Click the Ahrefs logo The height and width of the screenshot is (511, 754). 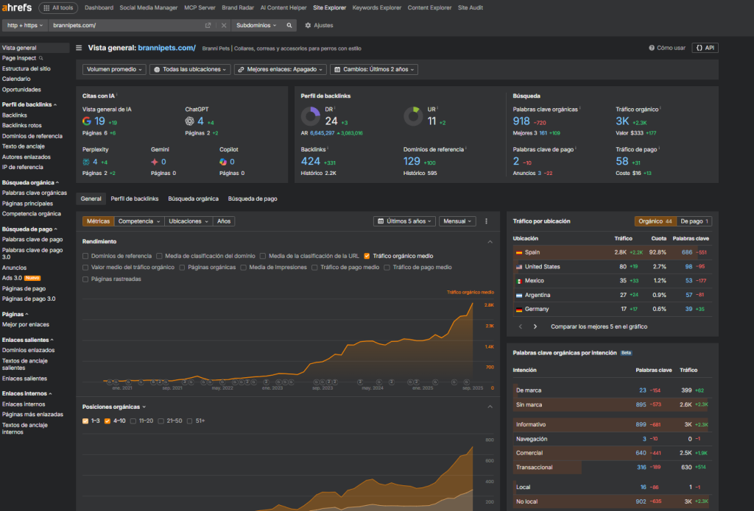(x=17, y=7)
